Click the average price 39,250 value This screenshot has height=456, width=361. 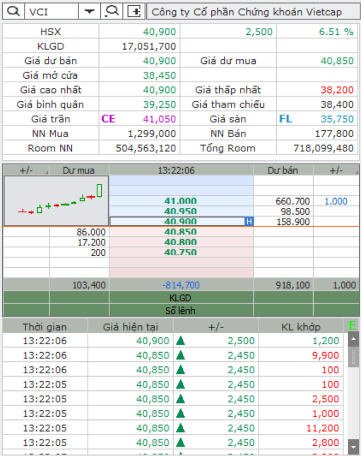159,104
